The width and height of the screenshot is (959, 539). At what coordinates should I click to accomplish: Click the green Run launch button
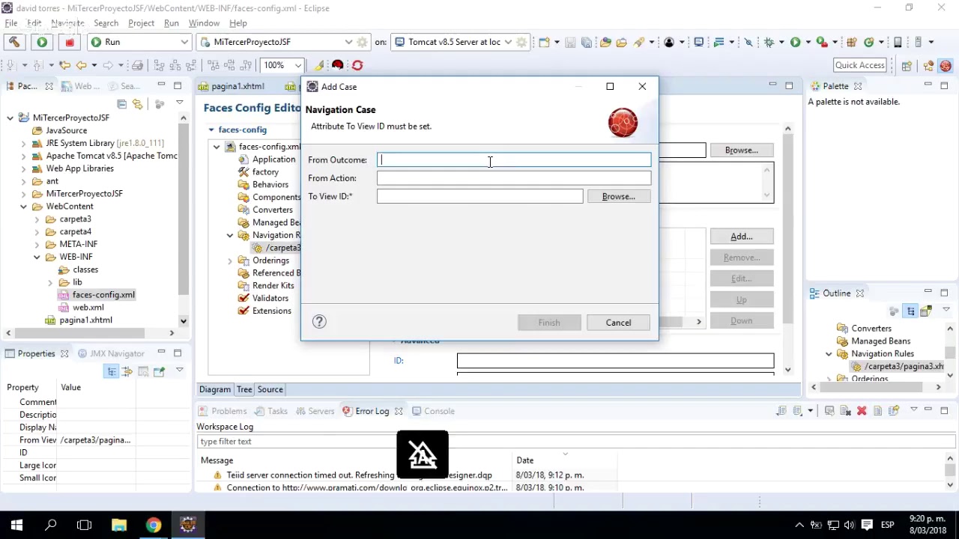(42, 42)
